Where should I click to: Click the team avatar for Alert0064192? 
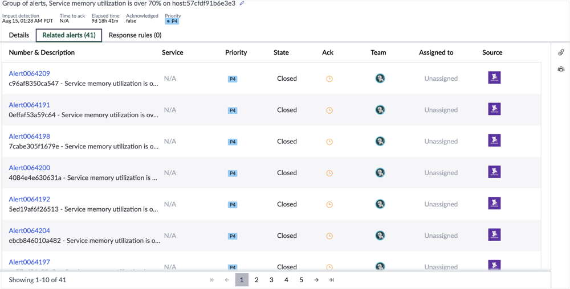point(380,204)
